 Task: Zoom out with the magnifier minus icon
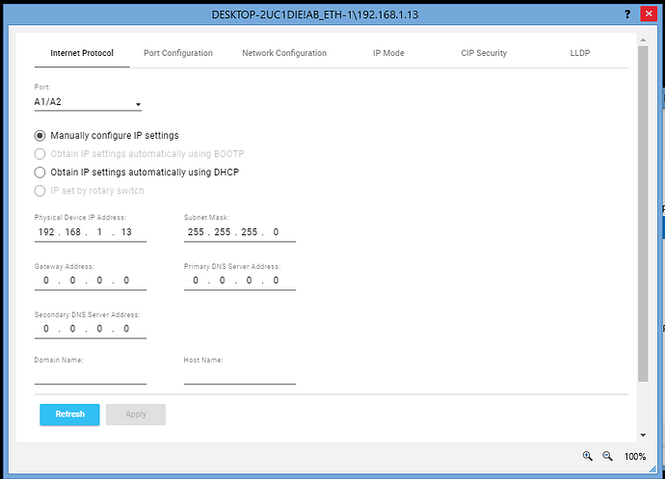(x=607, y=456)
